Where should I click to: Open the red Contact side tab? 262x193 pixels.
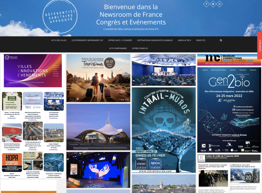point(260,45)
